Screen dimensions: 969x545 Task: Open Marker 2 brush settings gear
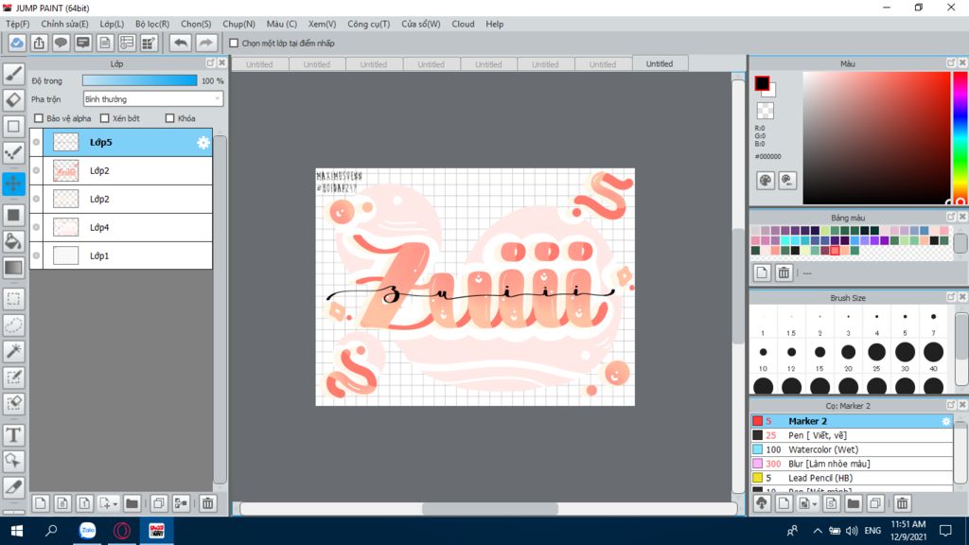click(x=946, y=421)
